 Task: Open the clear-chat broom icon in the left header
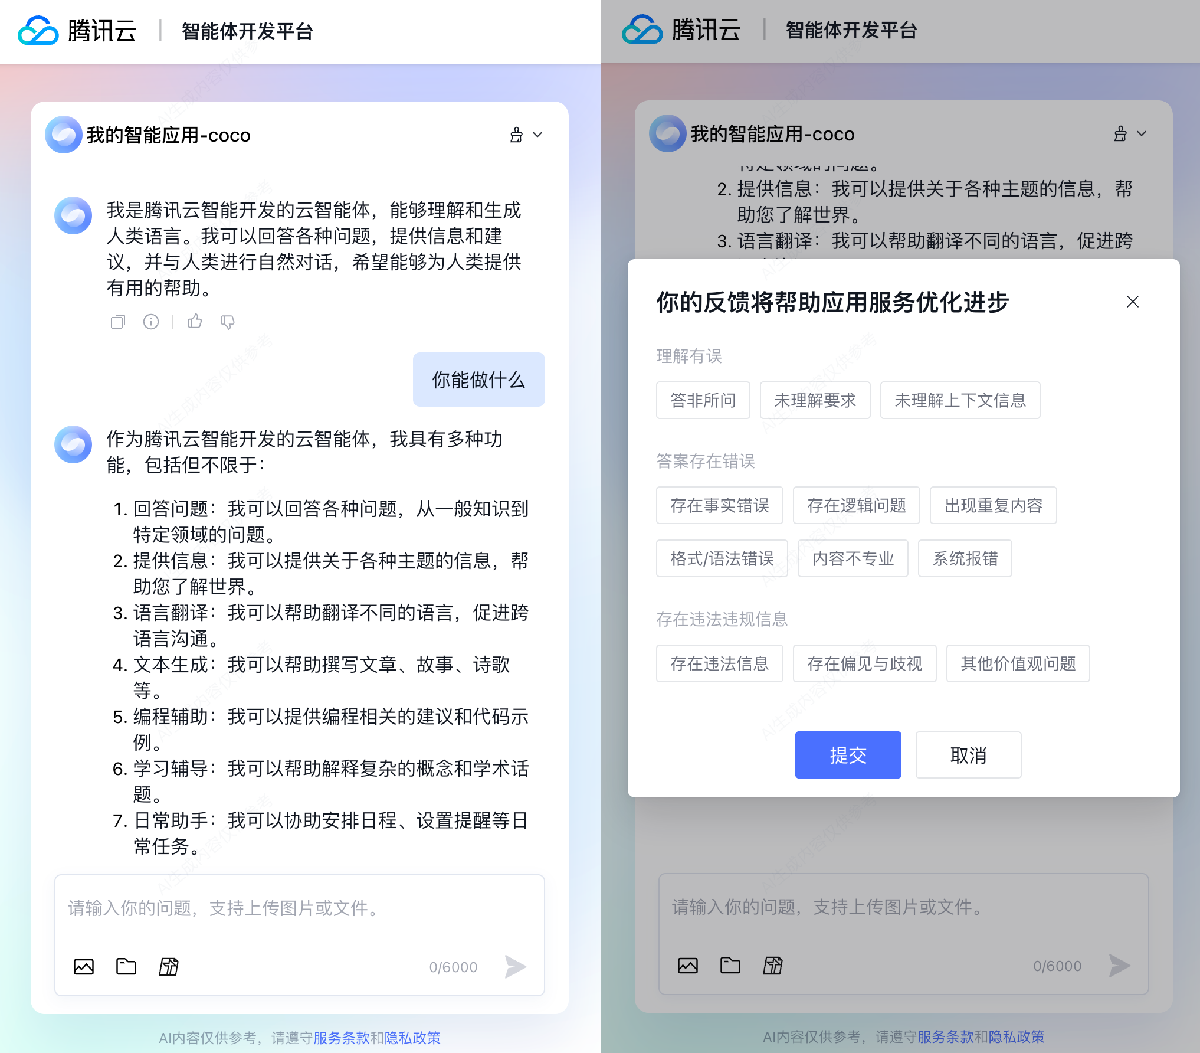click(516, 135)
